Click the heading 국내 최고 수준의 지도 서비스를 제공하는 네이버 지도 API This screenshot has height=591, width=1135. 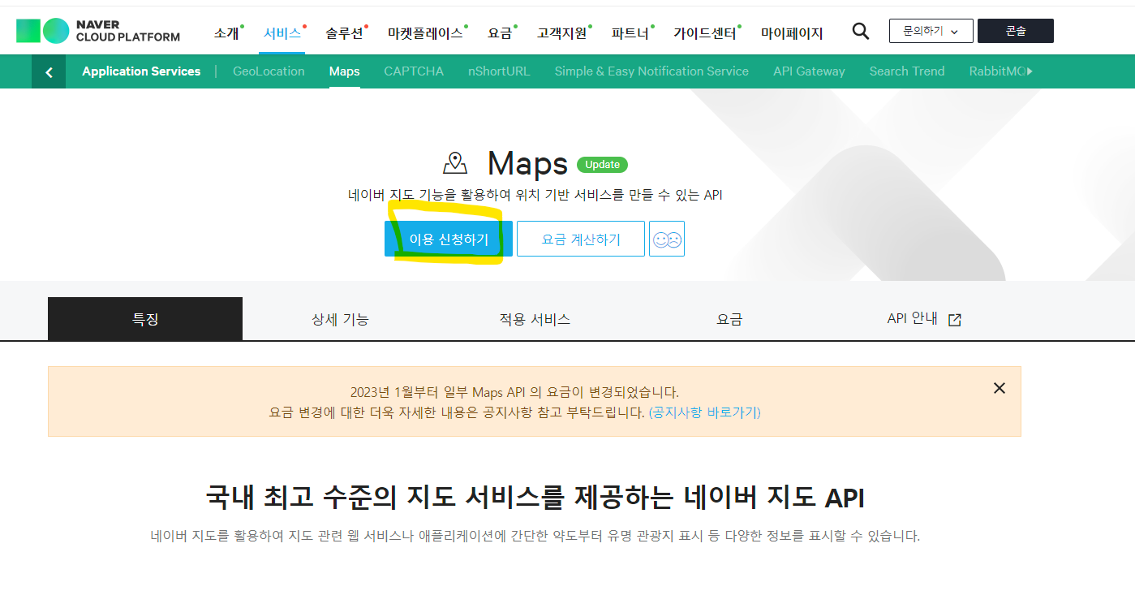tap(535, 497)
